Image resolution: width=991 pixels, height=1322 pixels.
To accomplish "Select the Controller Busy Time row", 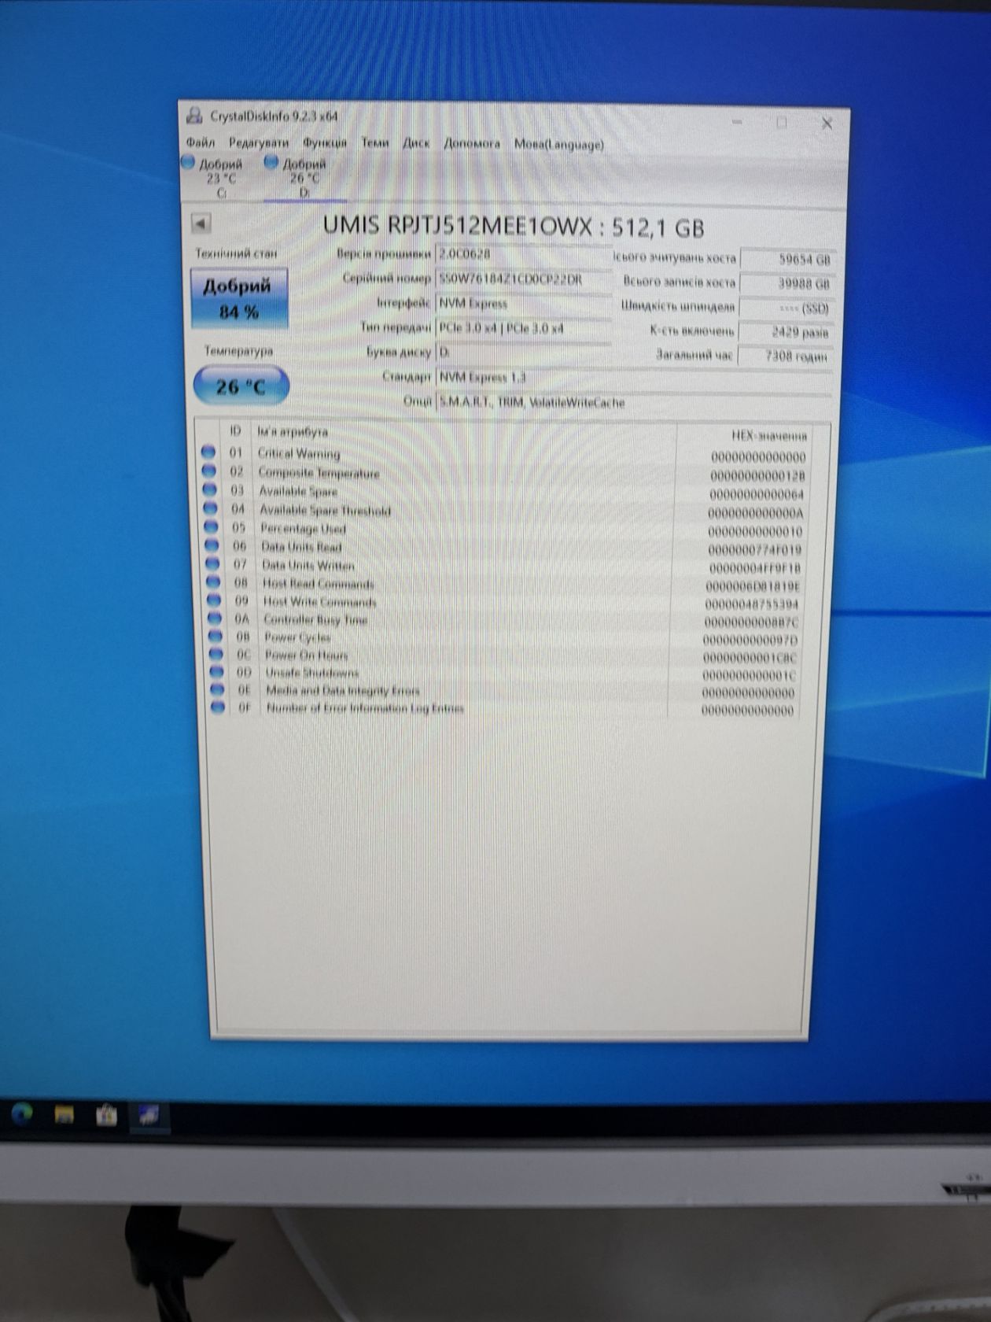I will click(x=503, y=620).
